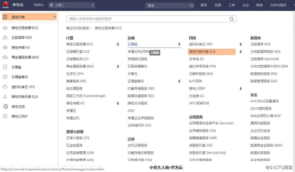295x172 pixels.
Task: Open 镜像服务 IMS service
Action: (x=76, y=81)
